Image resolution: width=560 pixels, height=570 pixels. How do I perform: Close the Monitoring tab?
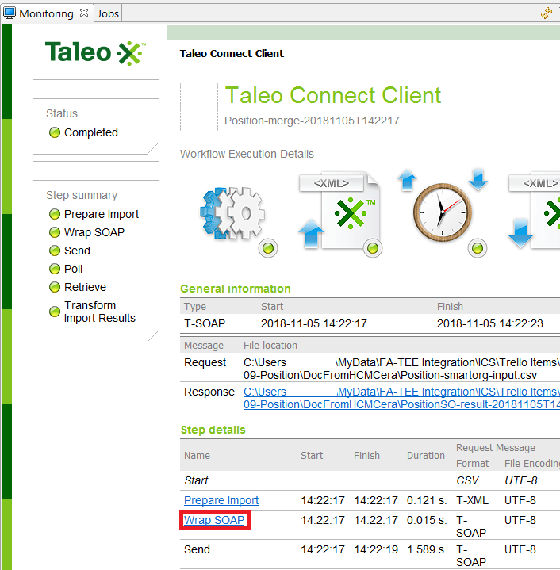coord(84,13)
